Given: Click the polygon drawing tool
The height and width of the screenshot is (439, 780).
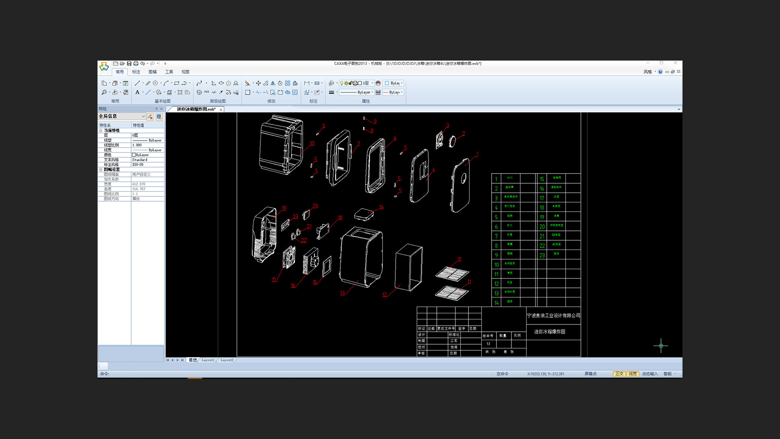Looking at the screenshot, I should pyautogui.click(x=228, y=83).
